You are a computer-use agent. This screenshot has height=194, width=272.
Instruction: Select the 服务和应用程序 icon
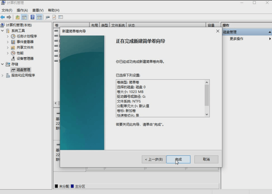coord(8,75)
